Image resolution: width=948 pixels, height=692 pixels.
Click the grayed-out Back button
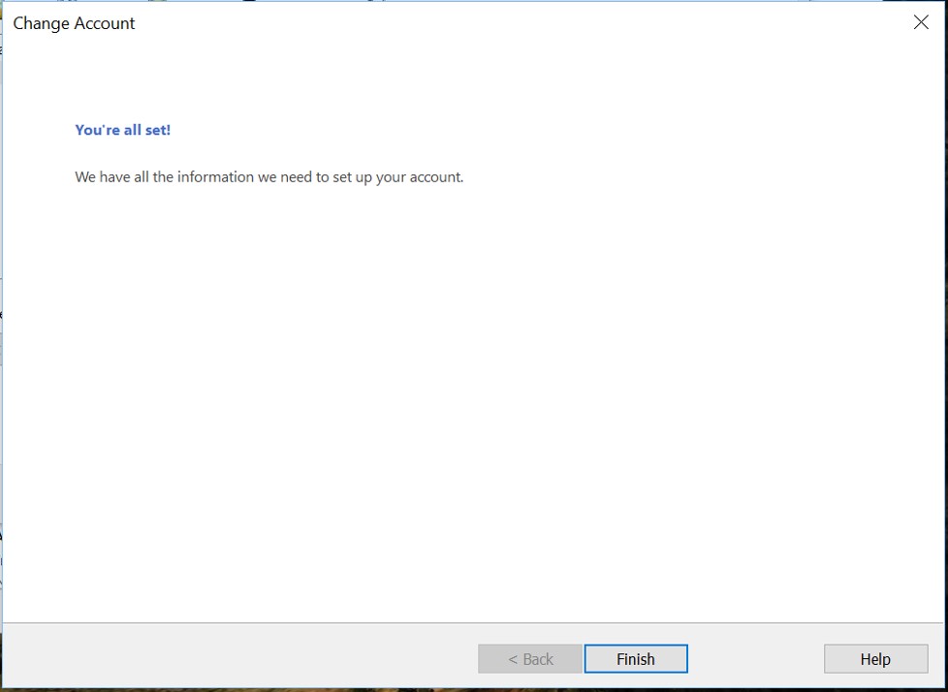click(x=529, y=659)
